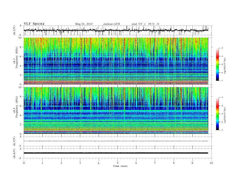Click the "station=ATH" header label
The height and width of the screenshot is (183, 238).
[111, 24]
